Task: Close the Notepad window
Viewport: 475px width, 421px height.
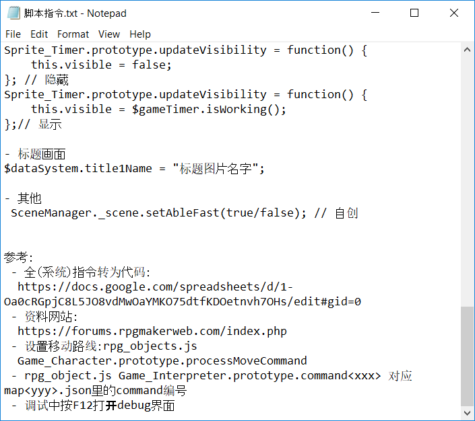Action: click(454, 13)
